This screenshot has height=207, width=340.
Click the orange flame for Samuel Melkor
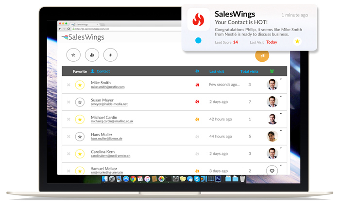(197, 171)
